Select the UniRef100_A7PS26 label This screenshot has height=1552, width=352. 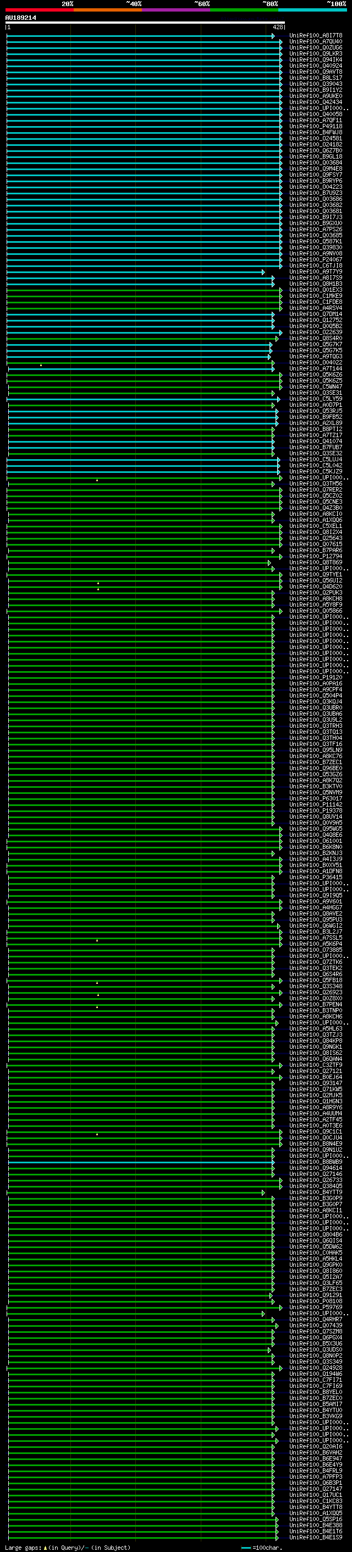click(x=316, y=229)
